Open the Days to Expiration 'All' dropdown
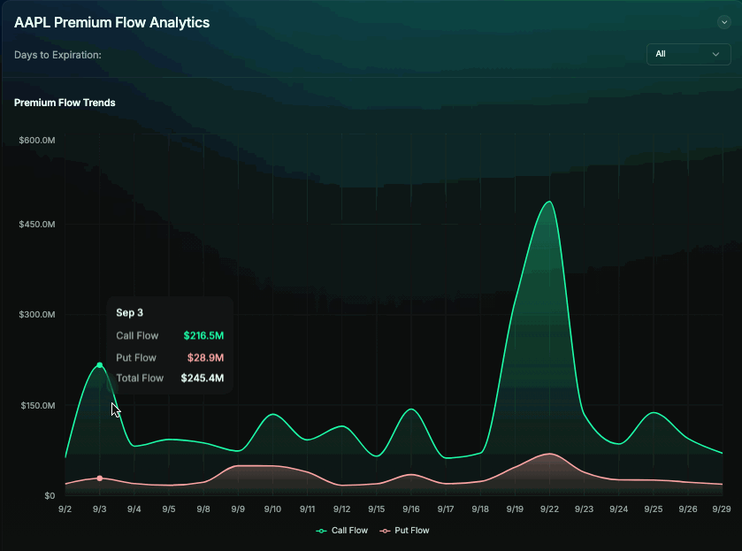 click(688, 54)
